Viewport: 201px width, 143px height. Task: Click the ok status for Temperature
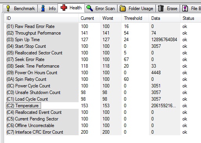(185, 106)
